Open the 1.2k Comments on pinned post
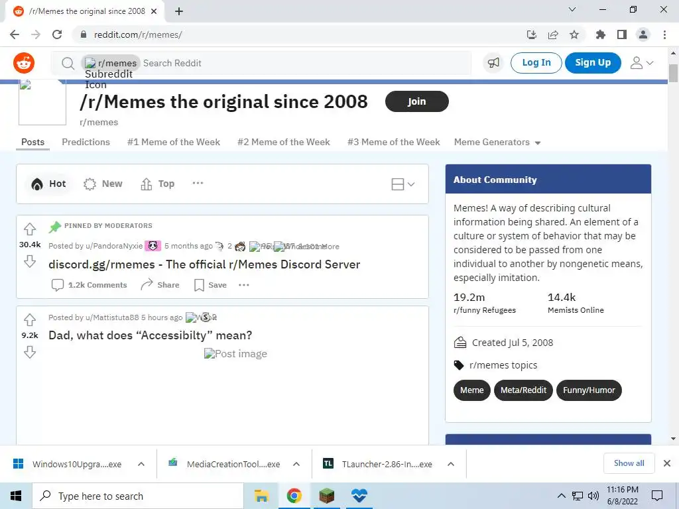679x509 pixels. (90, 285)
